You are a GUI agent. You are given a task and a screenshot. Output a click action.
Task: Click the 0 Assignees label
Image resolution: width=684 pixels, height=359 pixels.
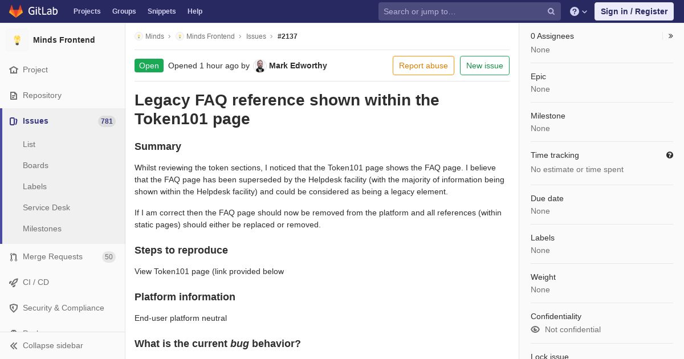[x=552, y=36]
